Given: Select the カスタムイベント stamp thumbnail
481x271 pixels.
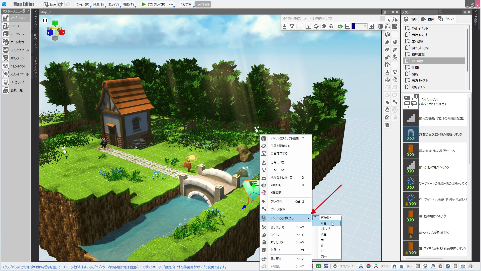Looking at the screenshot, I should point(410,102).
